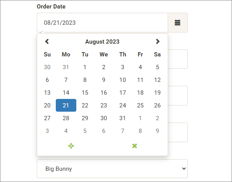Open the calendar picker icon button

point(178,22)
